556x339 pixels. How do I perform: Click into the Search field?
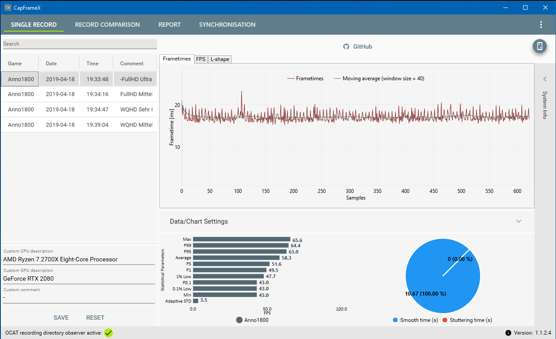point(79,44)
